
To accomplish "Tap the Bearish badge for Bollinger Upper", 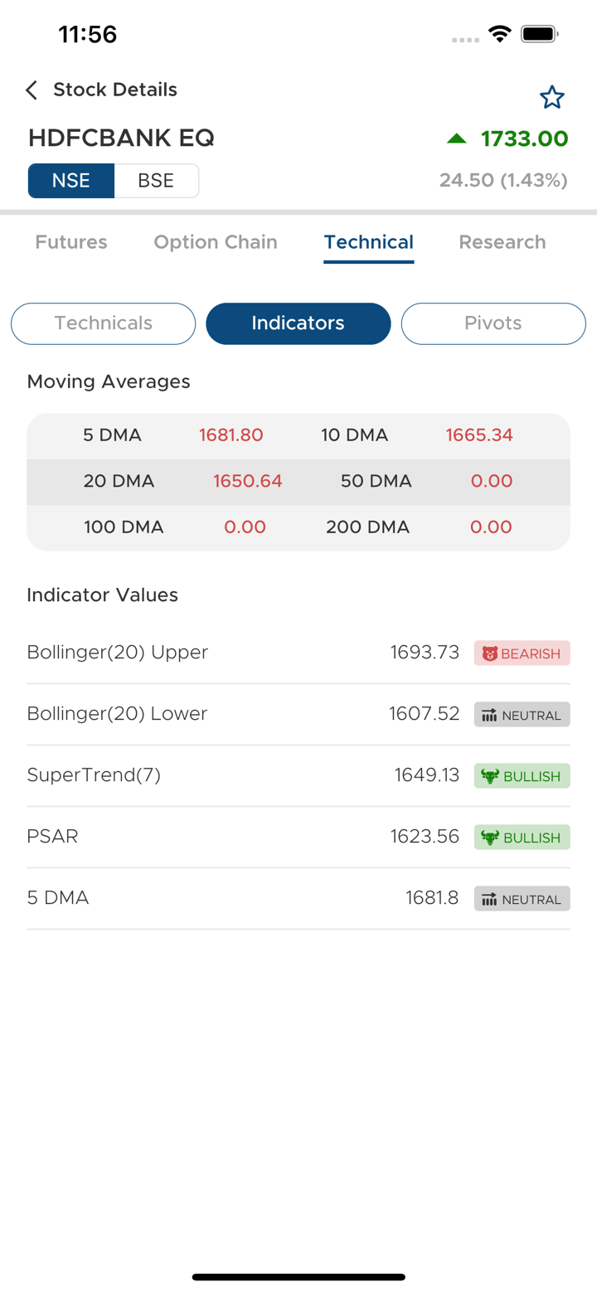I will tap(522, 653).
